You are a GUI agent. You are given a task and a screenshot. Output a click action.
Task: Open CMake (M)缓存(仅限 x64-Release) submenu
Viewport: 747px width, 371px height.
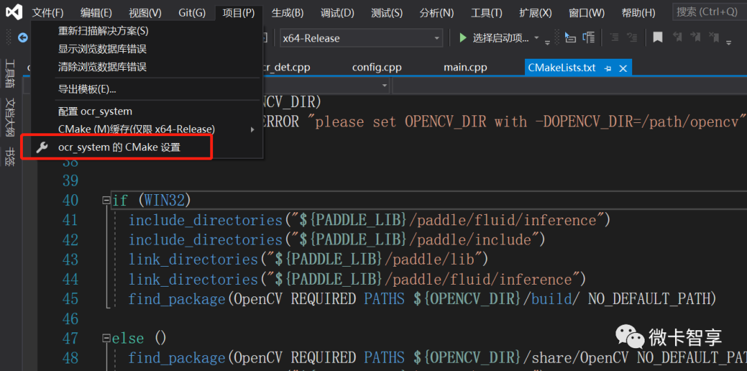pos(147,129)
